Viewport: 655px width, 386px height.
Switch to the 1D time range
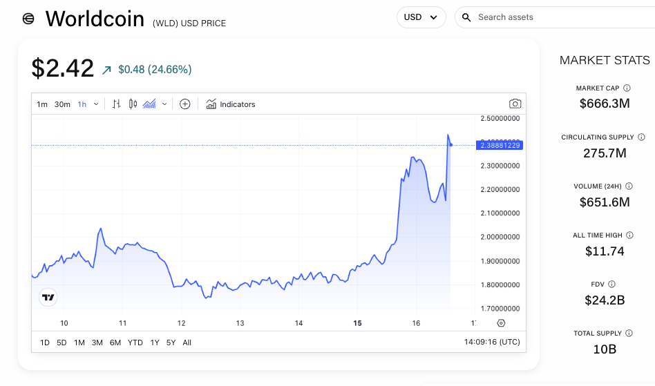coord(45,342)
